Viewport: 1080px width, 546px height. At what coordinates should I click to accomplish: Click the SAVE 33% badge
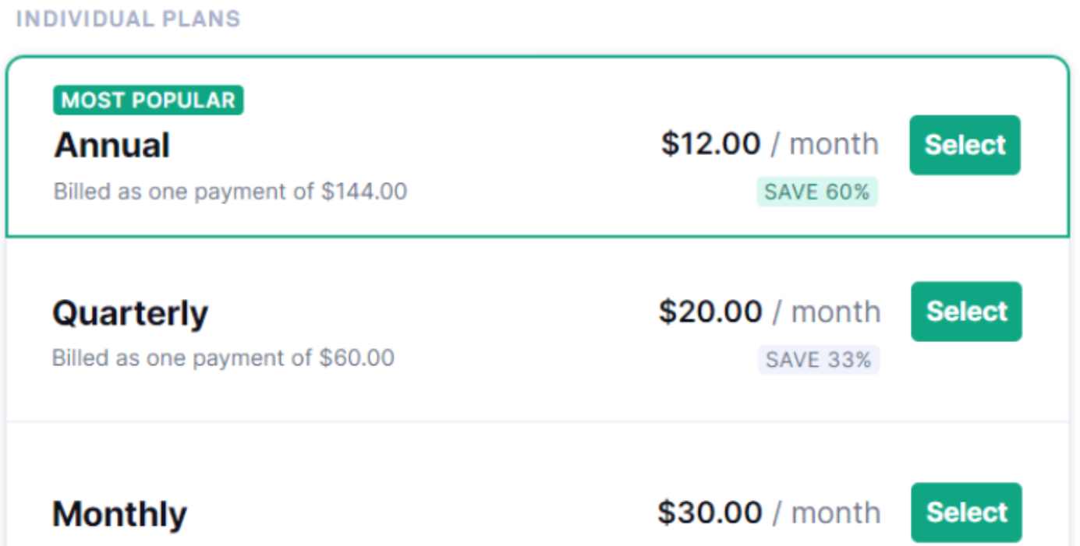coord(819,359)
